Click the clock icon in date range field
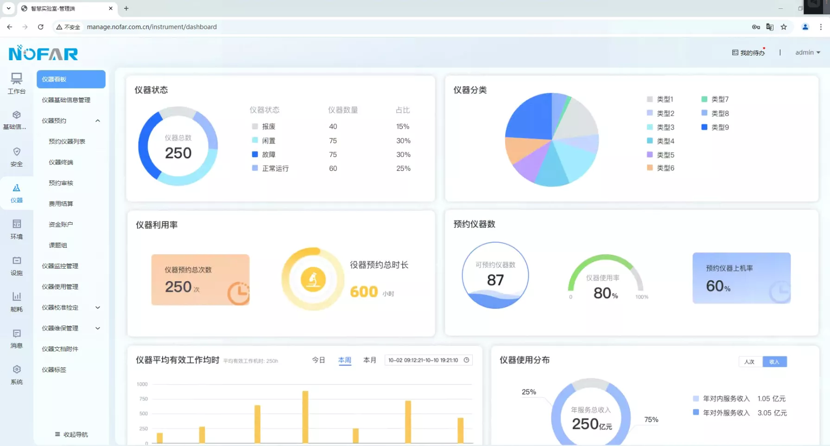The image size is (830, 446). pos(467,360)
